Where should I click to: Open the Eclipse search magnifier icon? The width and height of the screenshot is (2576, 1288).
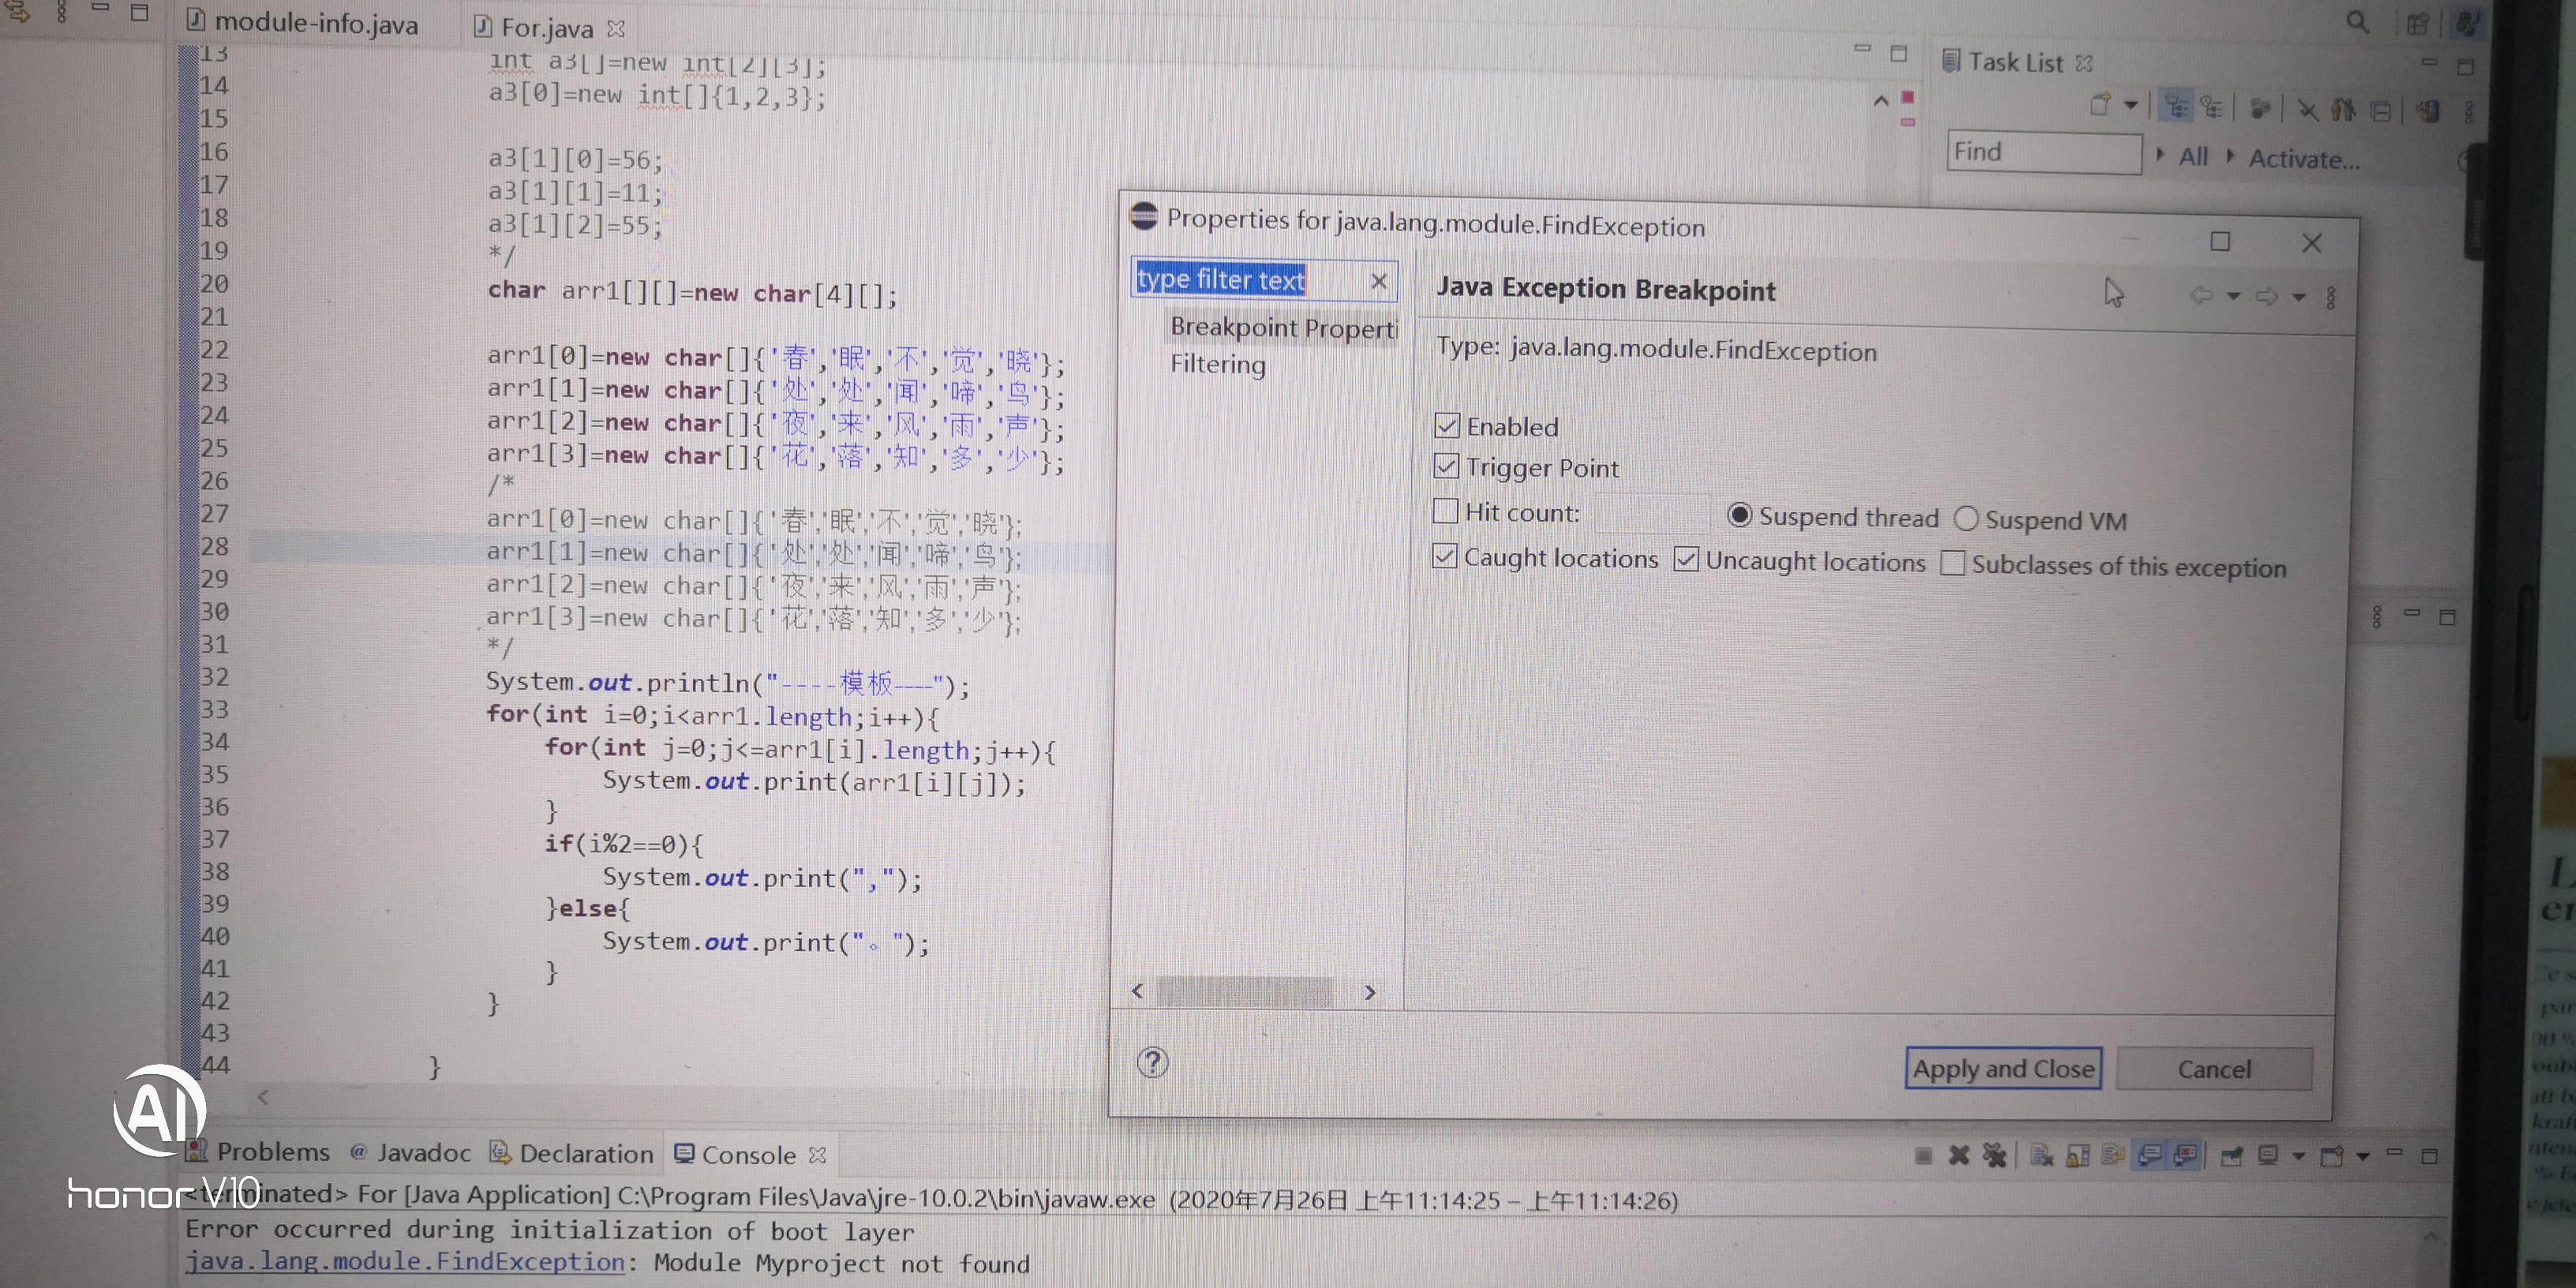pos(2357,22)
